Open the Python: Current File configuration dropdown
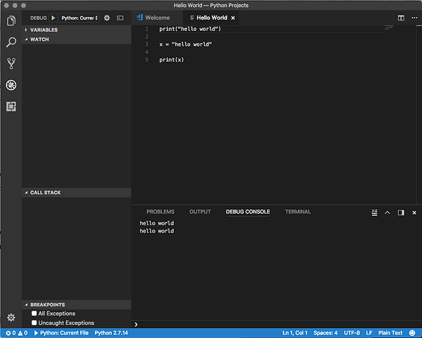 pyautogui.click(x=79, y=18)
